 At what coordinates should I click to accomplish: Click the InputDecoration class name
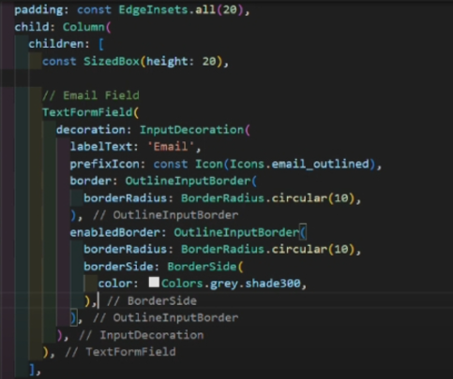191,129
